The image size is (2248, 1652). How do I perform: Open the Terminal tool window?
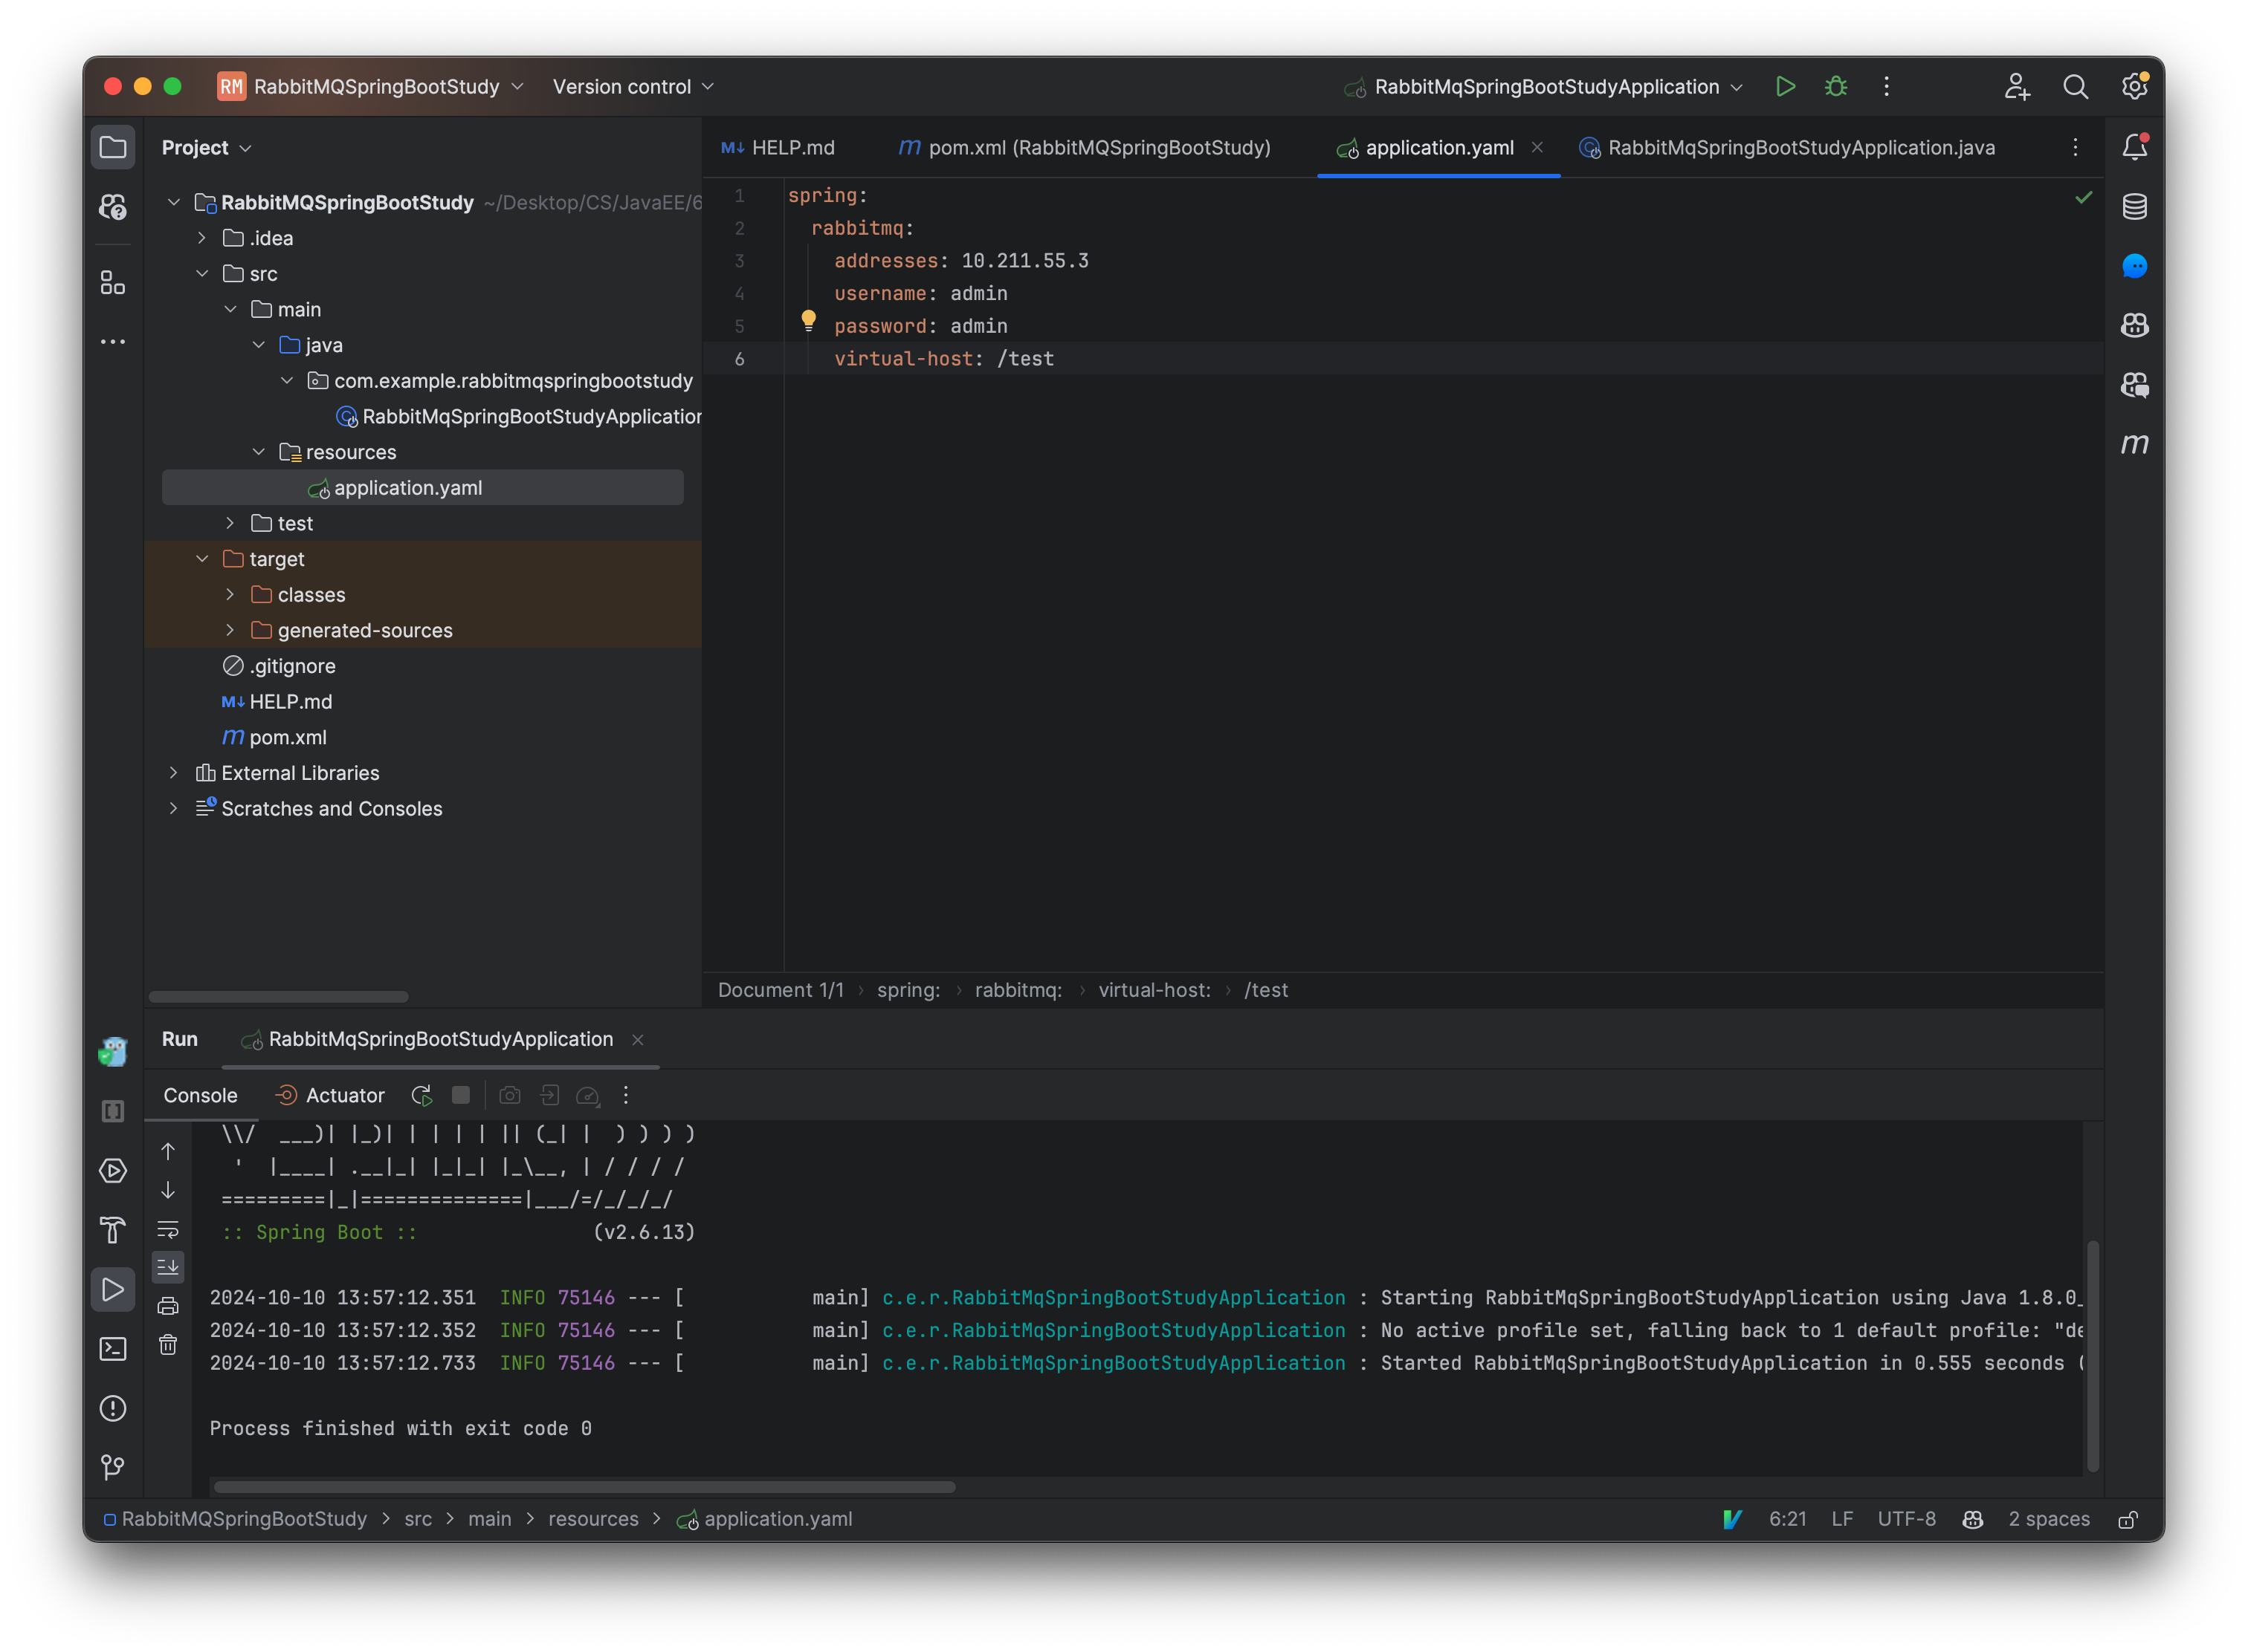coord(113,1348)
